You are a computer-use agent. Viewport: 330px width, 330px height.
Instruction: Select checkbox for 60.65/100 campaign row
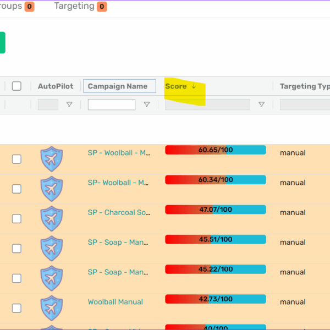[16, 159]
